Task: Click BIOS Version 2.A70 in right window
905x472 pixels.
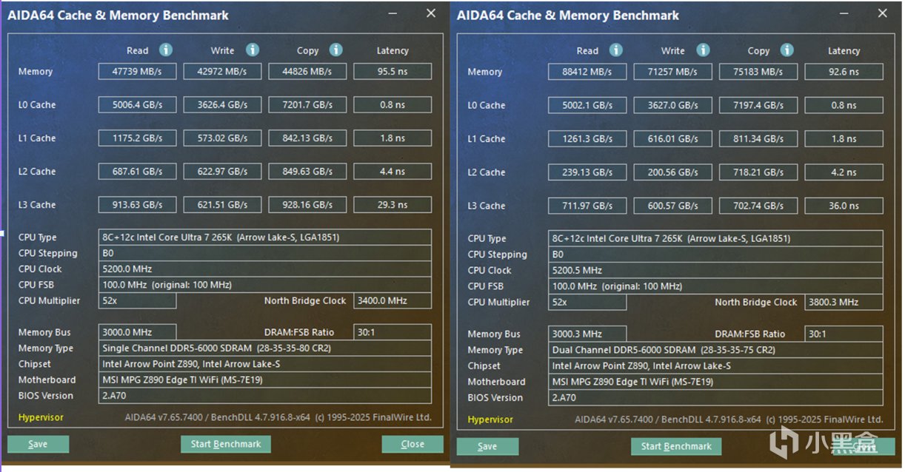Action: coord(715,397)
